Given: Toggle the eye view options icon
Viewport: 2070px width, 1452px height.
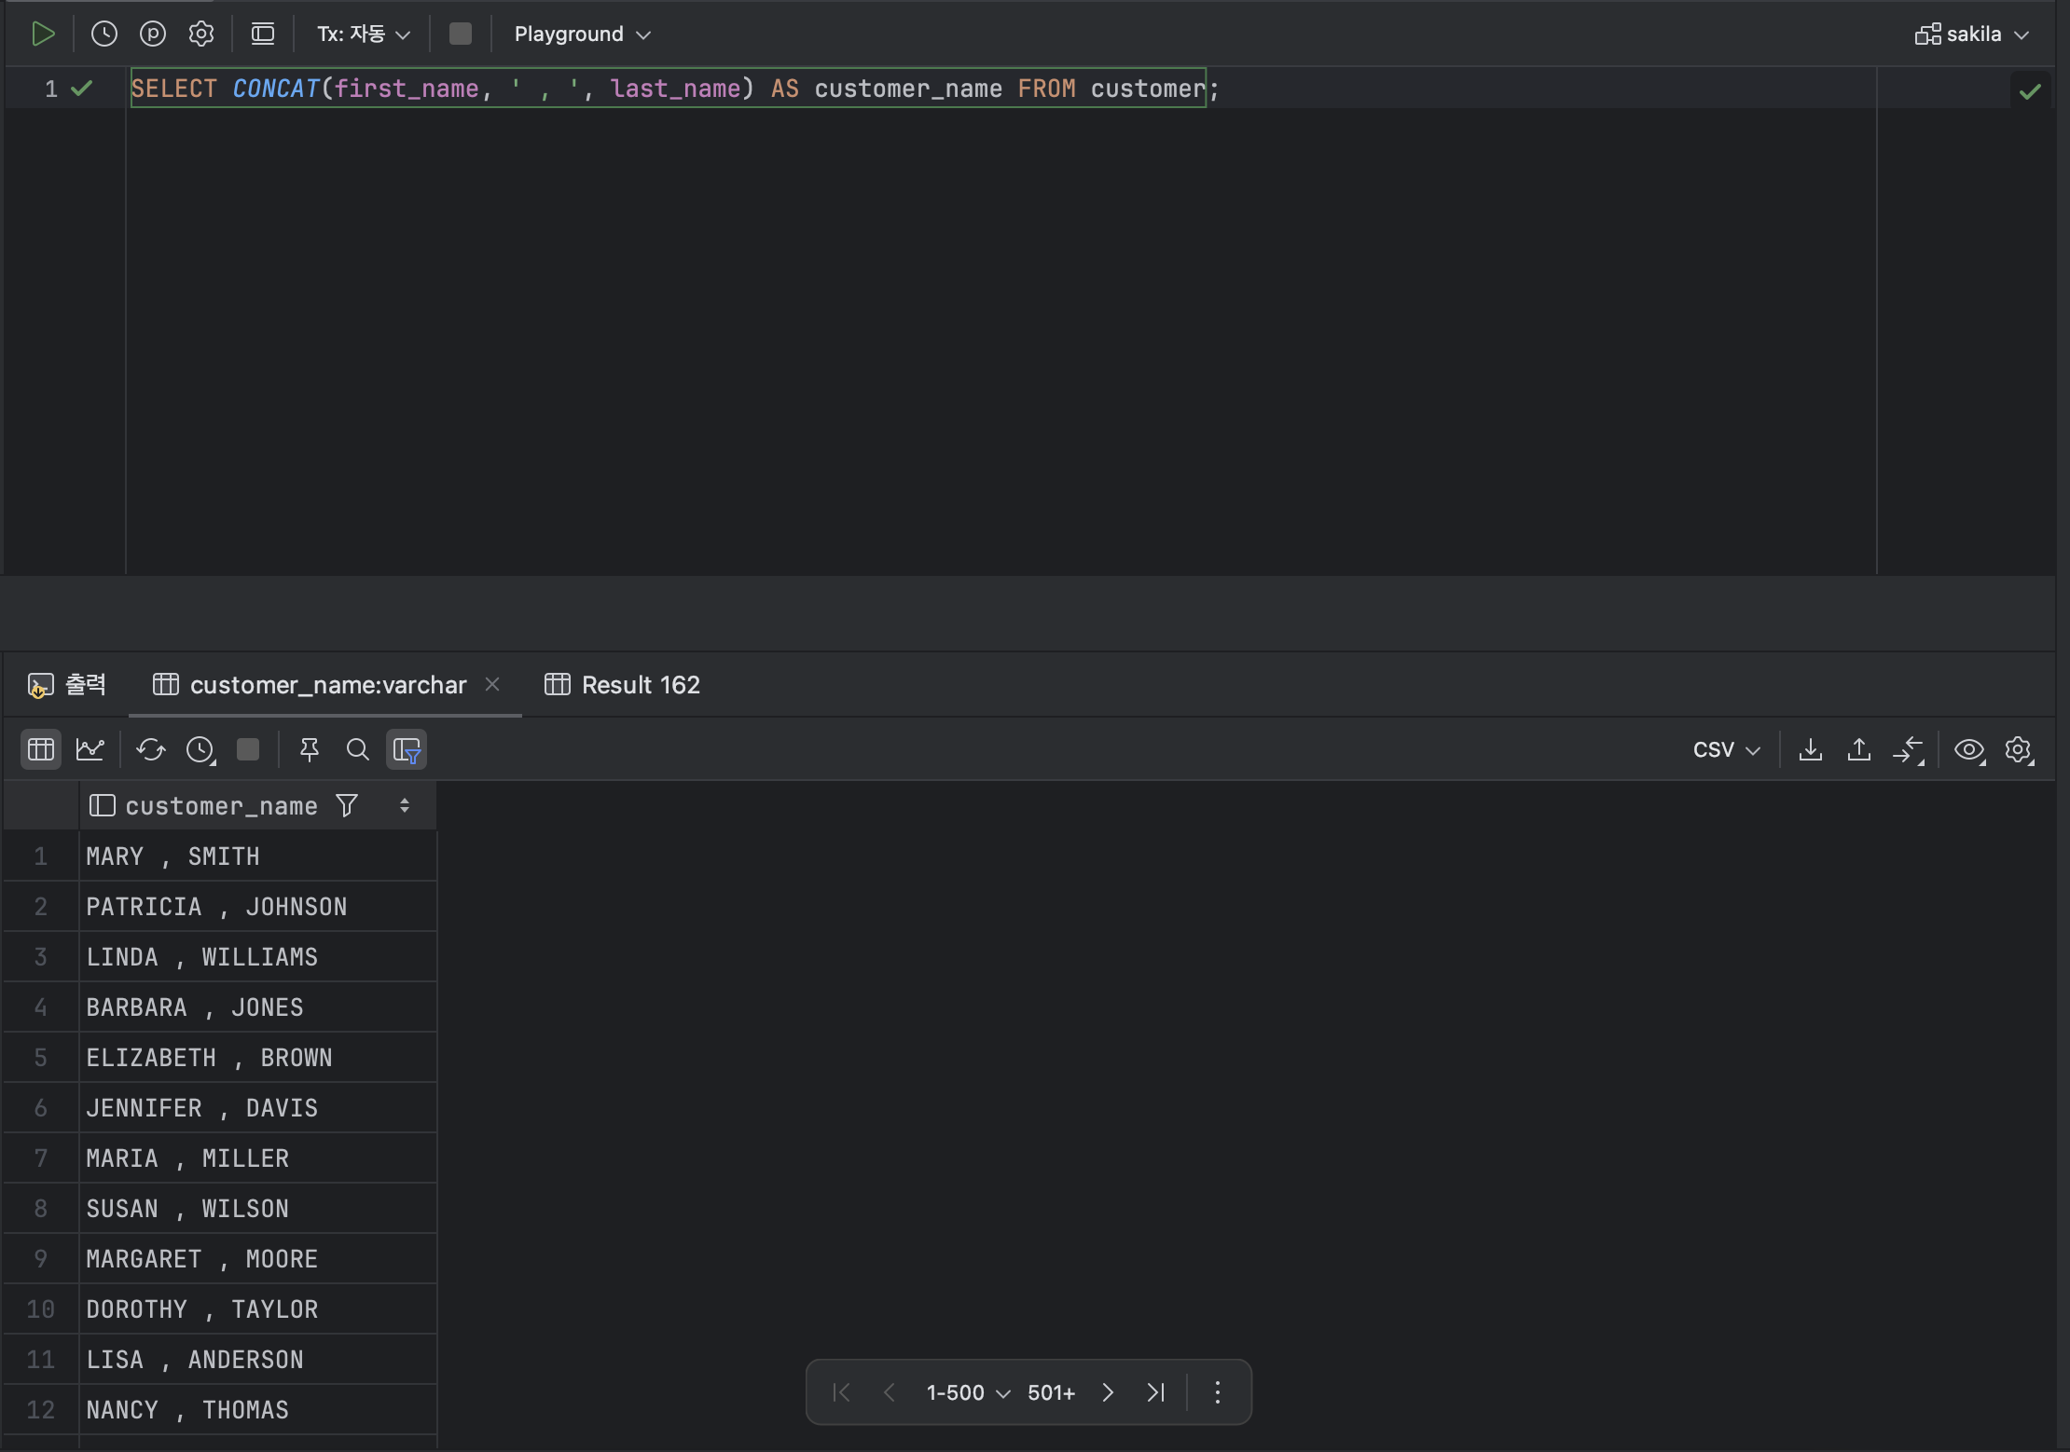Looking at the screenshot, I should coord(1969,749).
